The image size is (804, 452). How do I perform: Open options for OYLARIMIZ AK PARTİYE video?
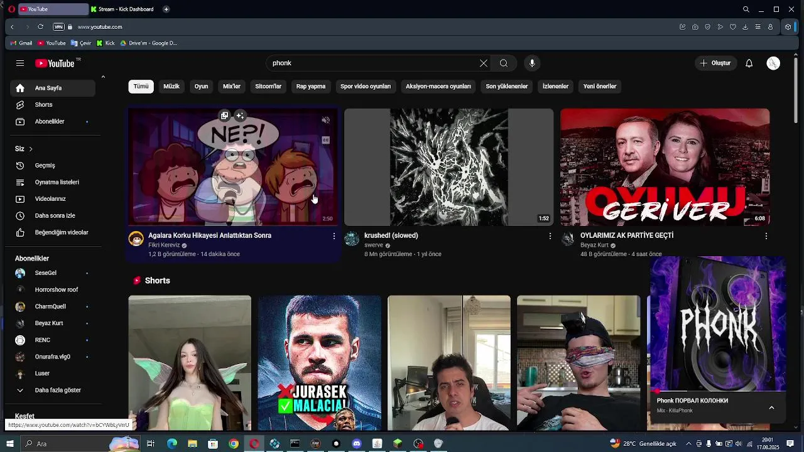(x=766, y=236)
